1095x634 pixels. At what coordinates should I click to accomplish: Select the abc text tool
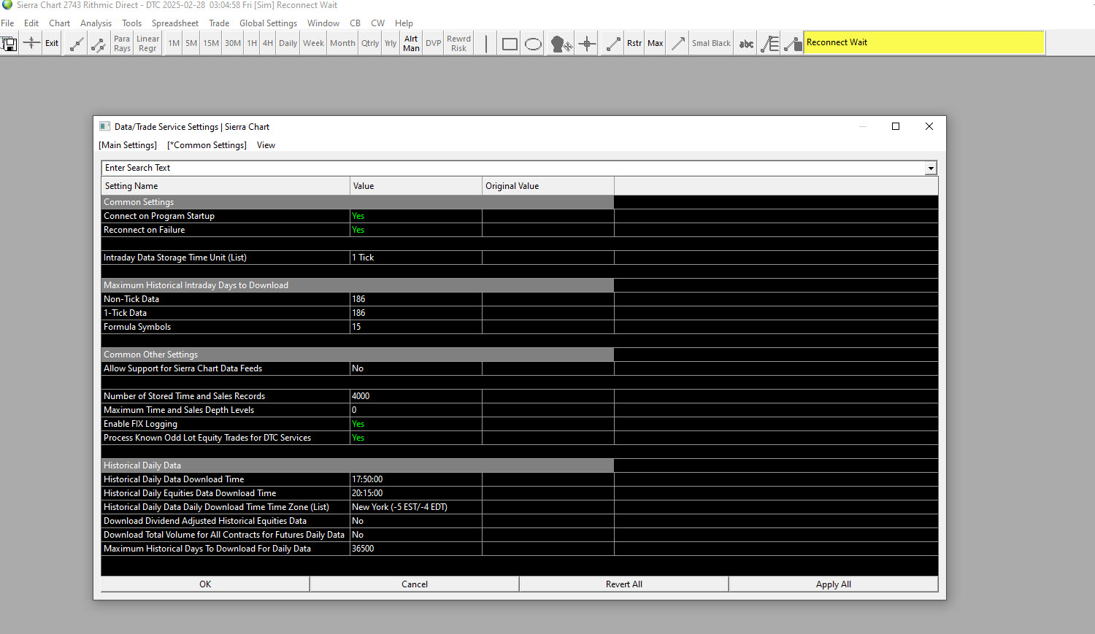click(x=746, y=44)
